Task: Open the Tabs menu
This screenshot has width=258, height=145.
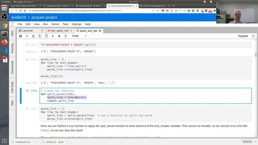Action: 65,24
